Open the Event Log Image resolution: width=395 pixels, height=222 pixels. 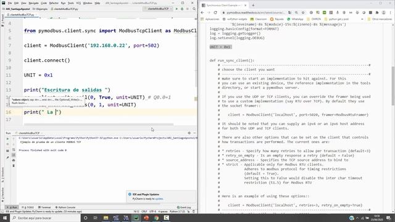tap(184, 207)
